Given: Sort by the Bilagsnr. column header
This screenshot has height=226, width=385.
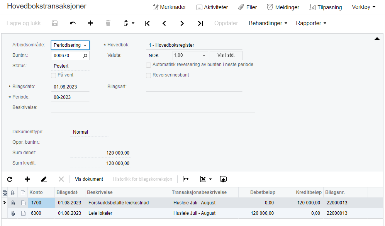Looking at the screenshot, I should 346,192.
